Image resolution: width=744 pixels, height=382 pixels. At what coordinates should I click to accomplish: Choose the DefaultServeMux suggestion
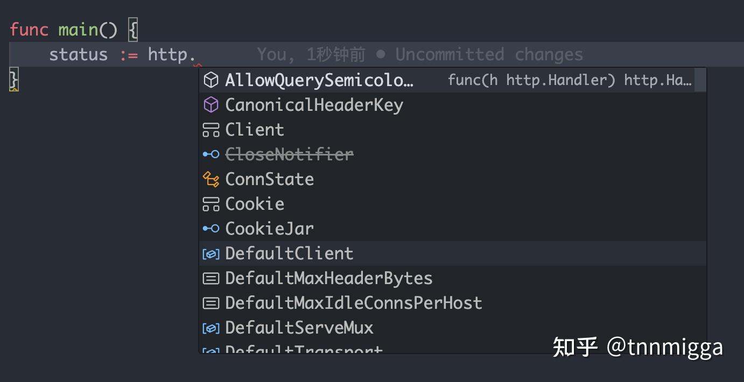tap(299, 327)
